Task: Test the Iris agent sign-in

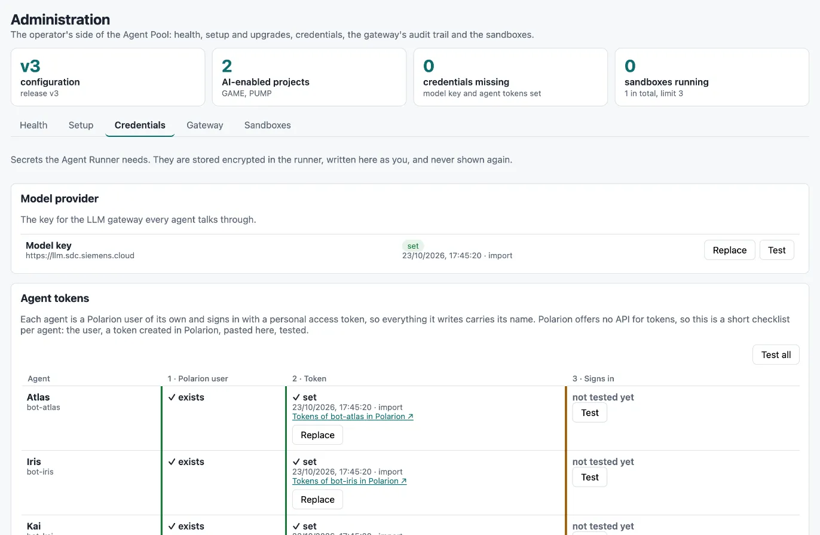Action: pos(590,477)
